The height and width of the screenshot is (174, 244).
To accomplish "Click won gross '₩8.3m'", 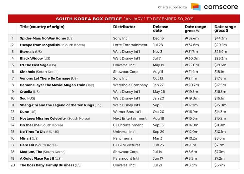I will [x=191, y=165].
